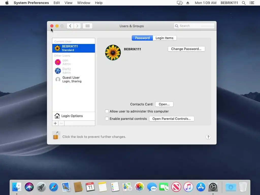The width and height of the screenshot is (260, 195).
Task: Open Launchpad rocket icon
Action: coord(41,187)
